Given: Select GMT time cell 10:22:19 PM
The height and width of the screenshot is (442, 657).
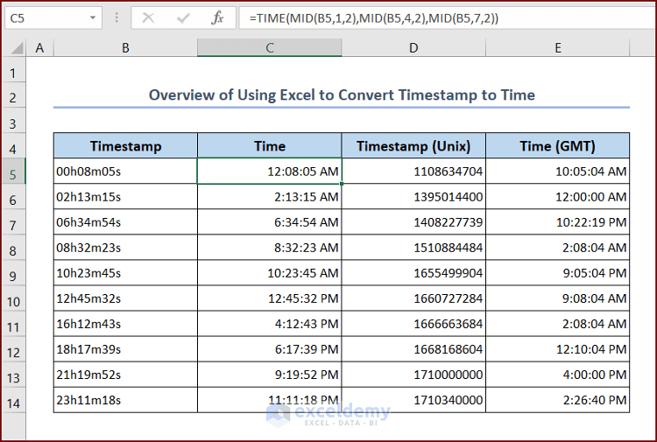Looking at the screenshot, I should (x=558, y=221).
